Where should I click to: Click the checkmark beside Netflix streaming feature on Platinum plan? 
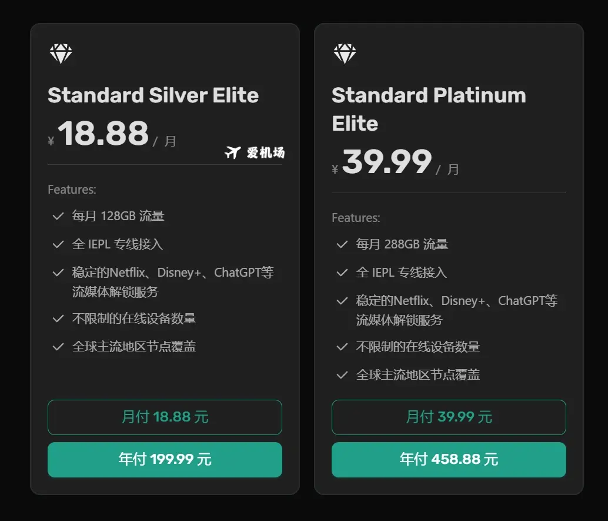click(x=342, y=301)
